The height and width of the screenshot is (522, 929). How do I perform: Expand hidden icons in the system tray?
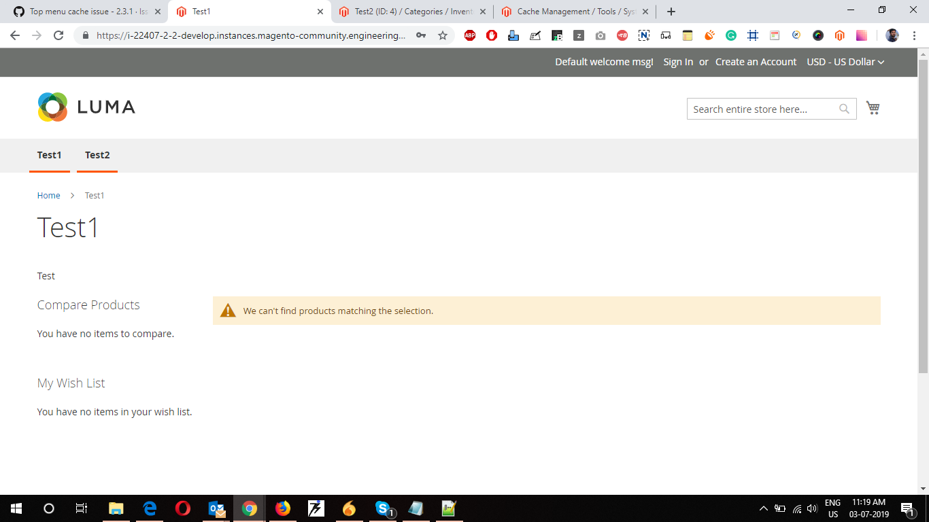pyautogui.click(x=763, y=508)
